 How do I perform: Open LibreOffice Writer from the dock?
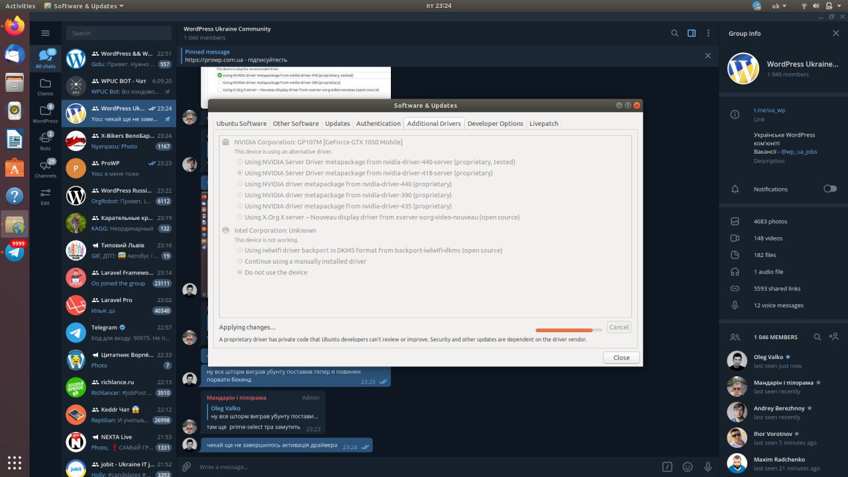[x=15, y=138]
